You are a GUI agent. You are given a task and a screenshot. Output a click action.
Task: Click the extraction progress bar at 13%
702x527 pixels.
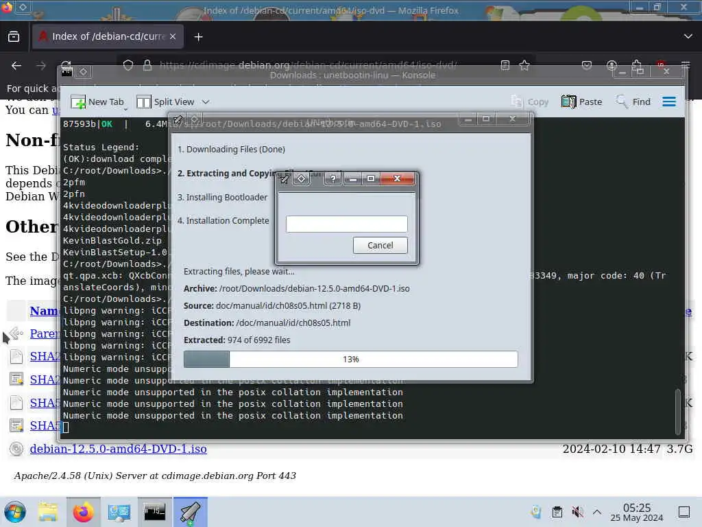click(x=350, y=360)
